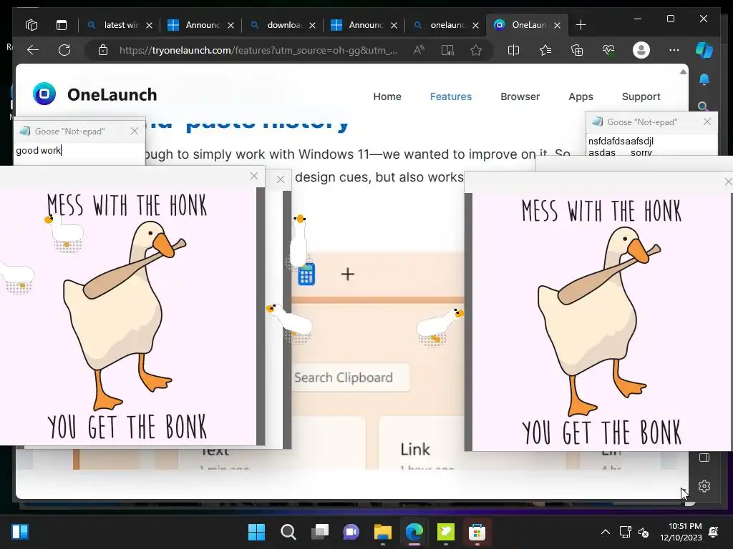The image size is (733, 549).
Task: Open Home link in OneLaunch navigation
Action: pos(387,97)
